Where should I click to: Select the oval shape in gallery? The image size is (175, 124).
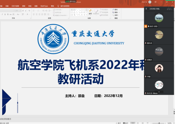pos(84,10)
